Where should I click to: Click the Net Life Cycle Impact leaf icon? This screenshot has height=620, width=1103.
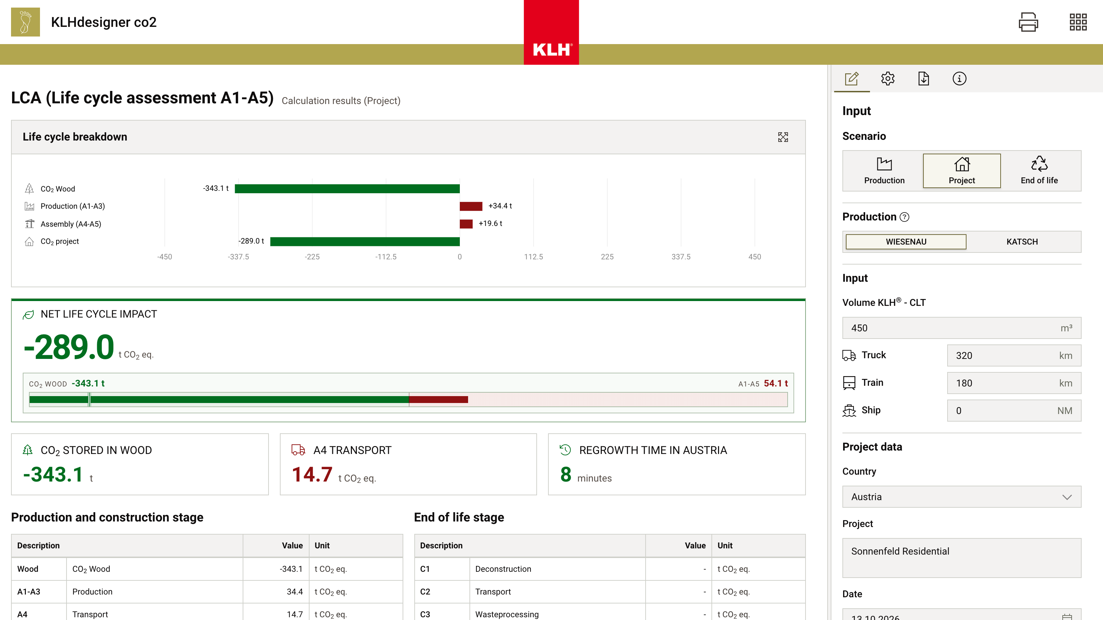(x=28, y=314)
